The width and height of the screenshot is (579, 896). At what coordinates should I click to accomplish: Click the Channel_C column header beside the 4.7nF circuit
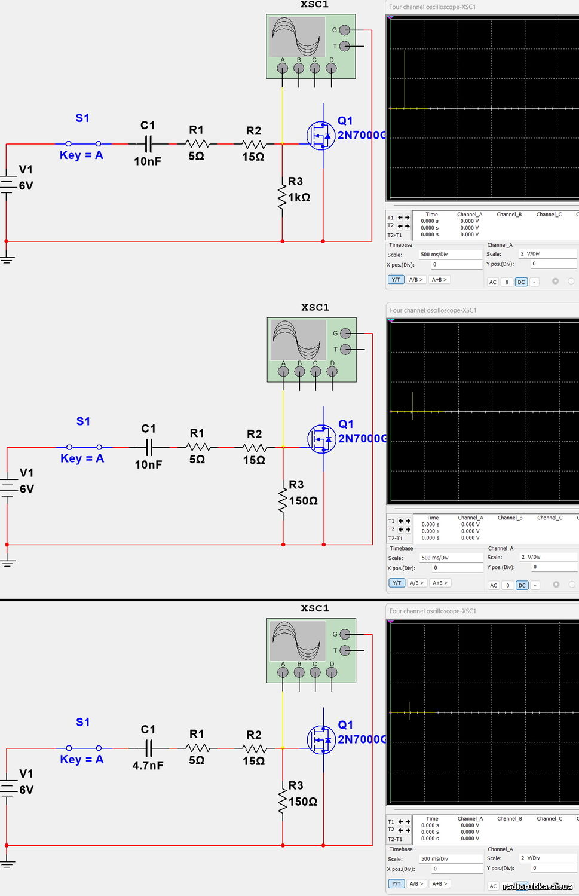click(550, 819)
